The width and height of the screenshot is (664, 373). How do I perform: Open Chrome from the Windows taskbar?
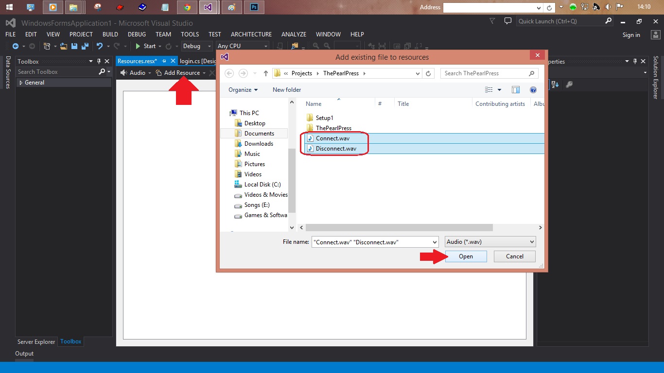click(187, 7)
